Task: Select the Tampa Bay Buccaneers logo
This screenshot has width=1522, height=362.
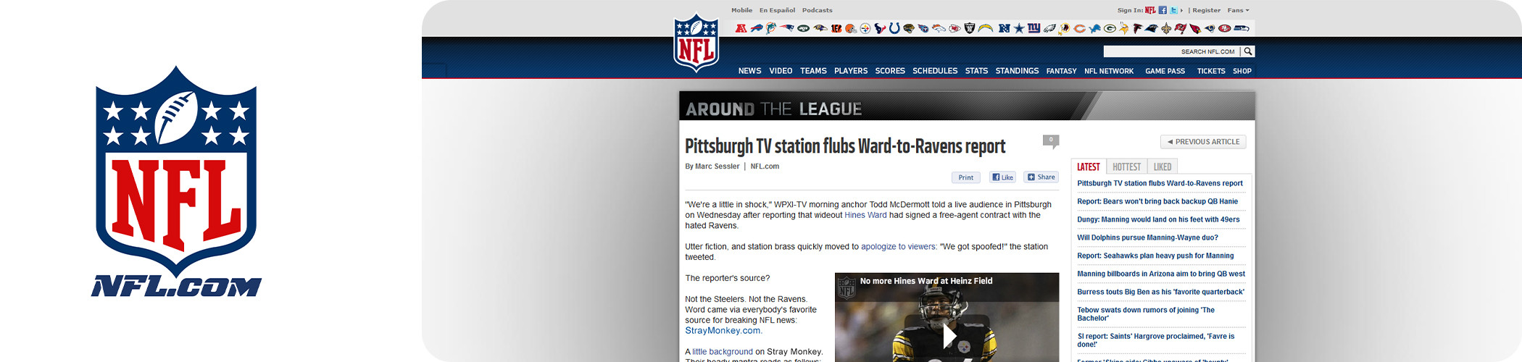Action: coord(1181,28)
